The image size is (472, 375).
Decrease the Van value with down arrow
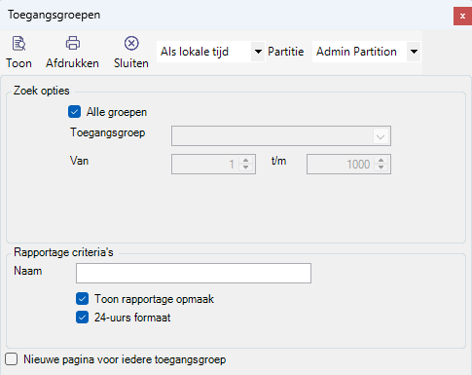[246, 168]
